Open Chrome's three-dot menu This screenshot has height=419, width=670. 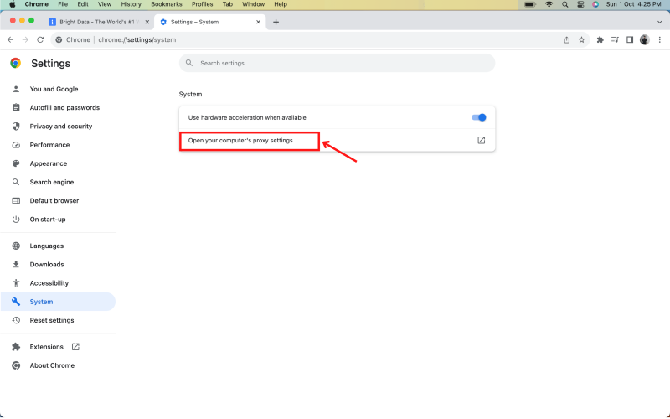pyautogui.click(x=659, y=39)
